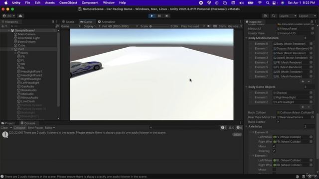Open the Display 1 dropdown
This screenshot has height=179, width=319.
(x=92, y=26)
